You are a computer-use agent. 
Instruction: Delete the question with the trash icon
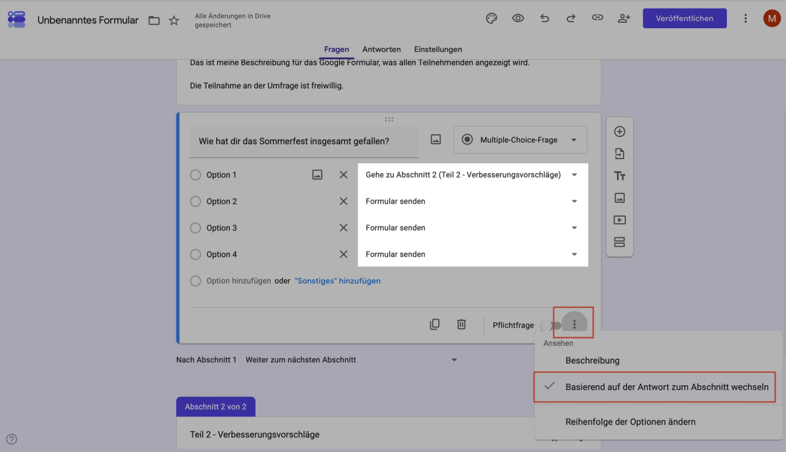pyautogui.click(x=461, y=324)
